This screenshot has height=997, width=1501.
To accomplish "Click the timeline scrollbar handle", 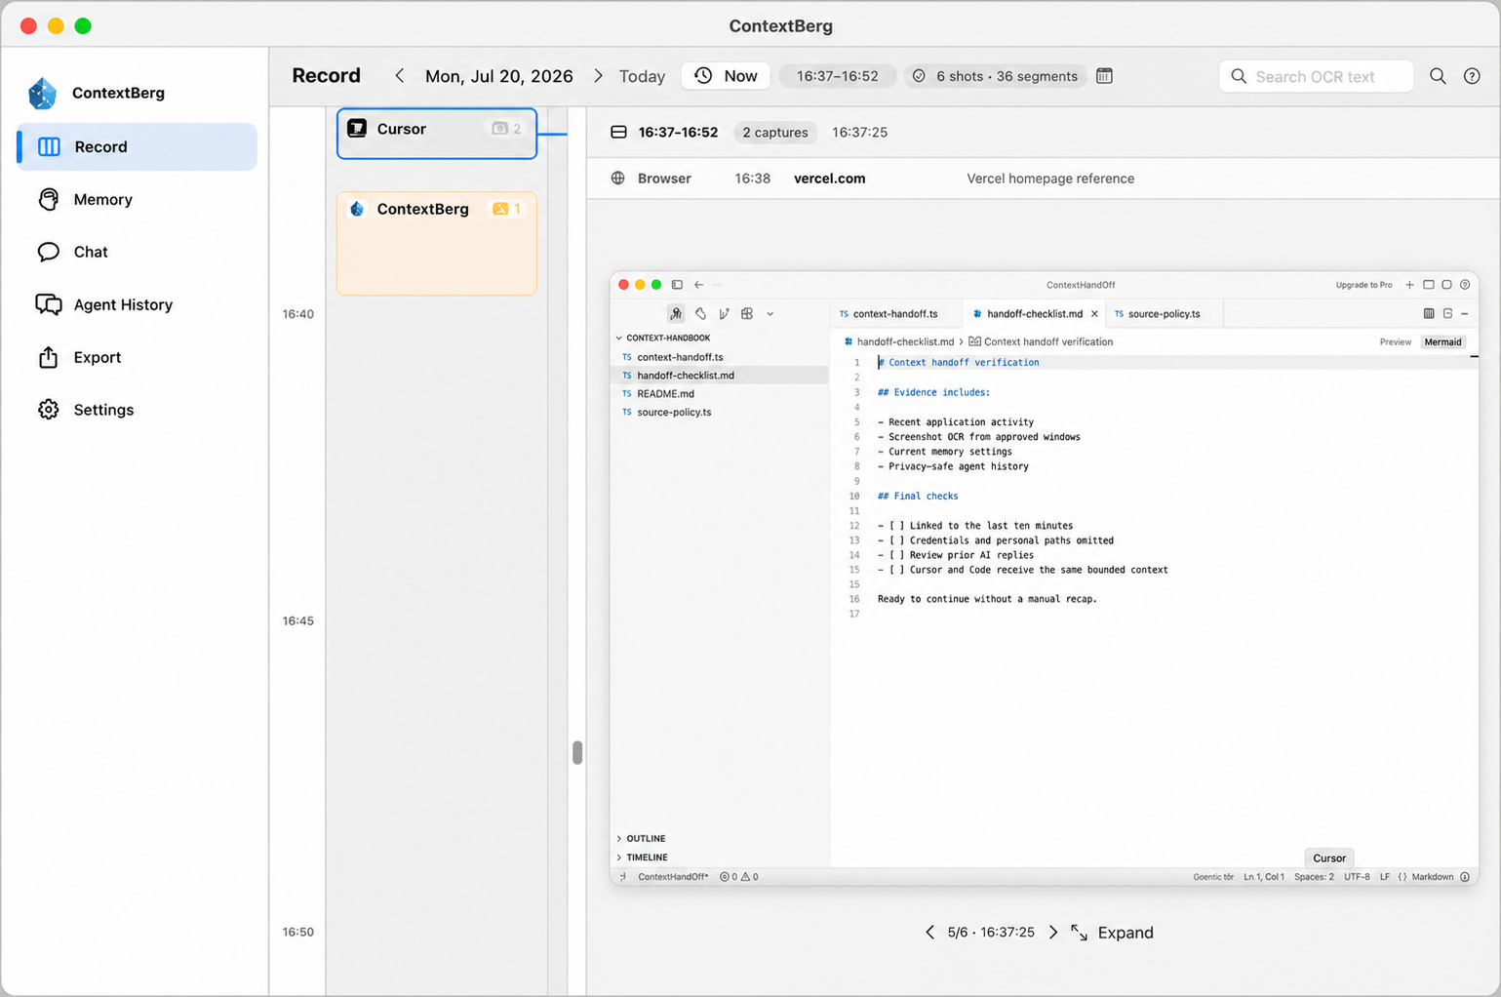I will click(577, 752).
